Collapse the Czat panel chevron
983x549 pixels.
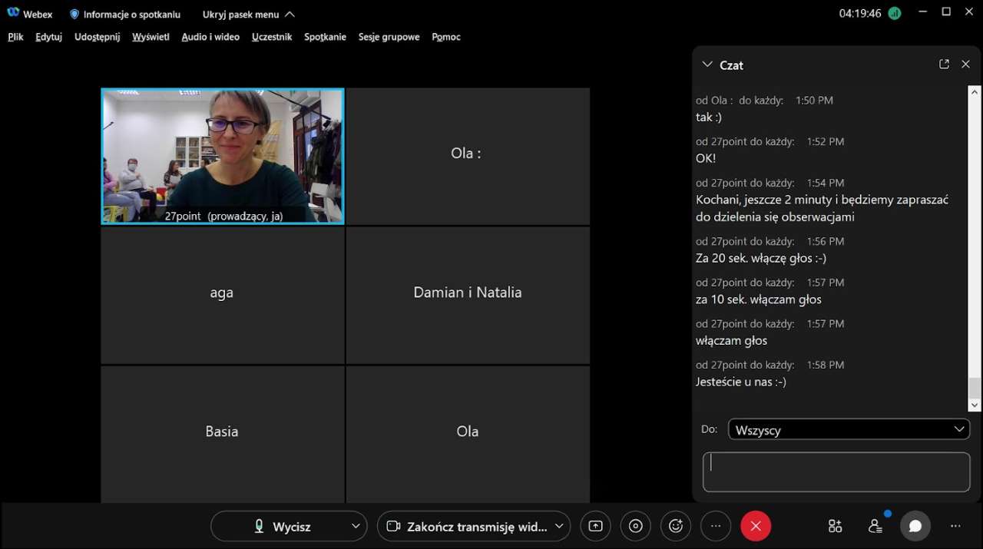click(x=707, y=64)
